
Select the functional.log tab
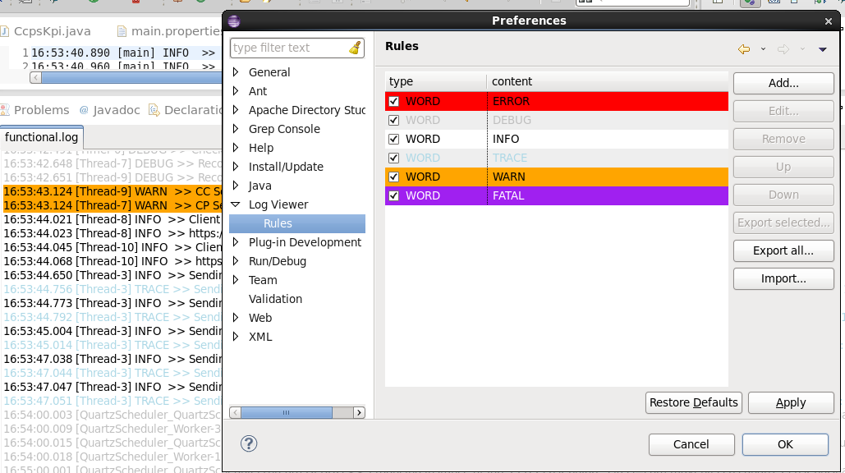pyautogui.click(x=41, y=137)
